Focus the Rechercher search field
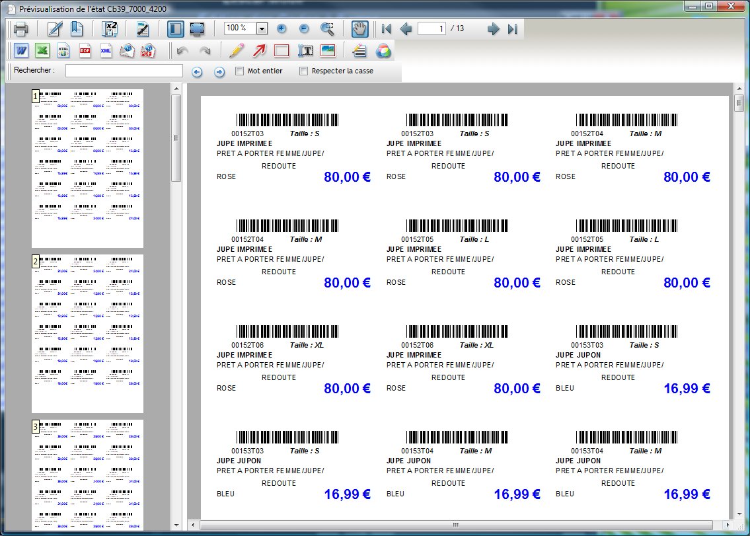The width and height of the screenshot is (750, 536). click(x=124, y=71)
